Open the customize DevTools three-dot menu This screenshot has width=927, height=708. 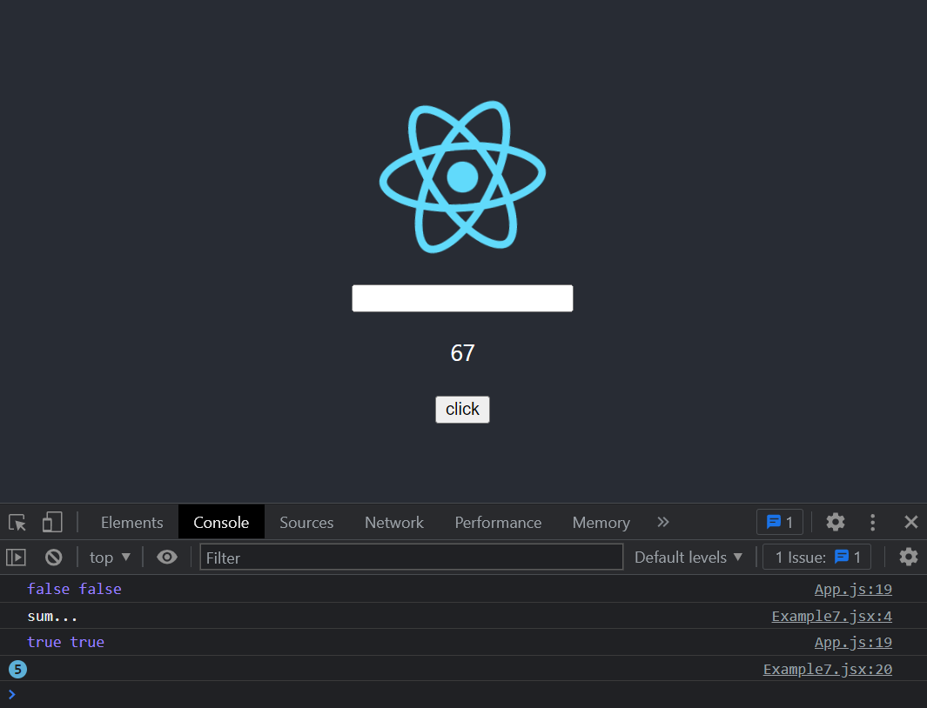(x=873, y=522)
